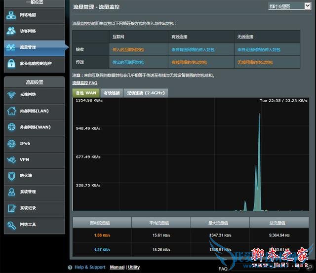Switch to 无线连接 (2.4GHz) tab

(146, 93)
